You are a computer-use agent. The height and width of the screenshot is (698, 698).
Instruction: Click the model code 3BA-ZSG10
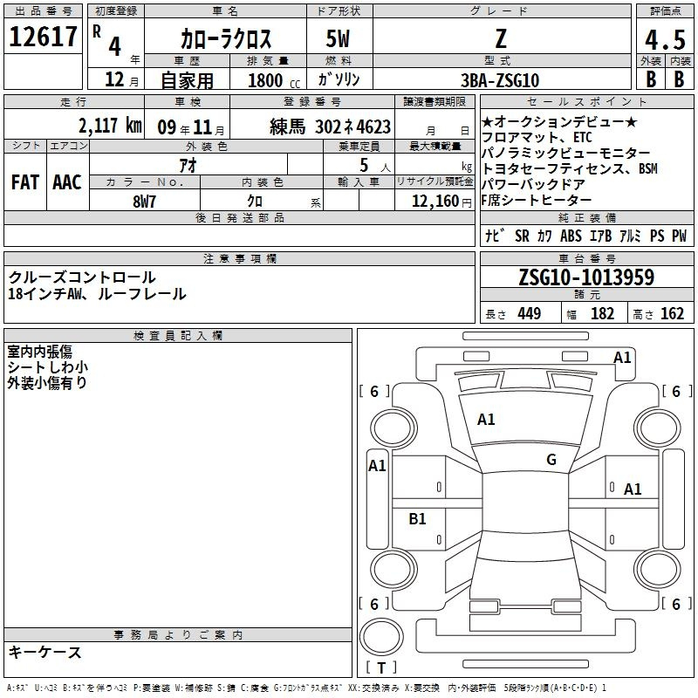(499, 79)
